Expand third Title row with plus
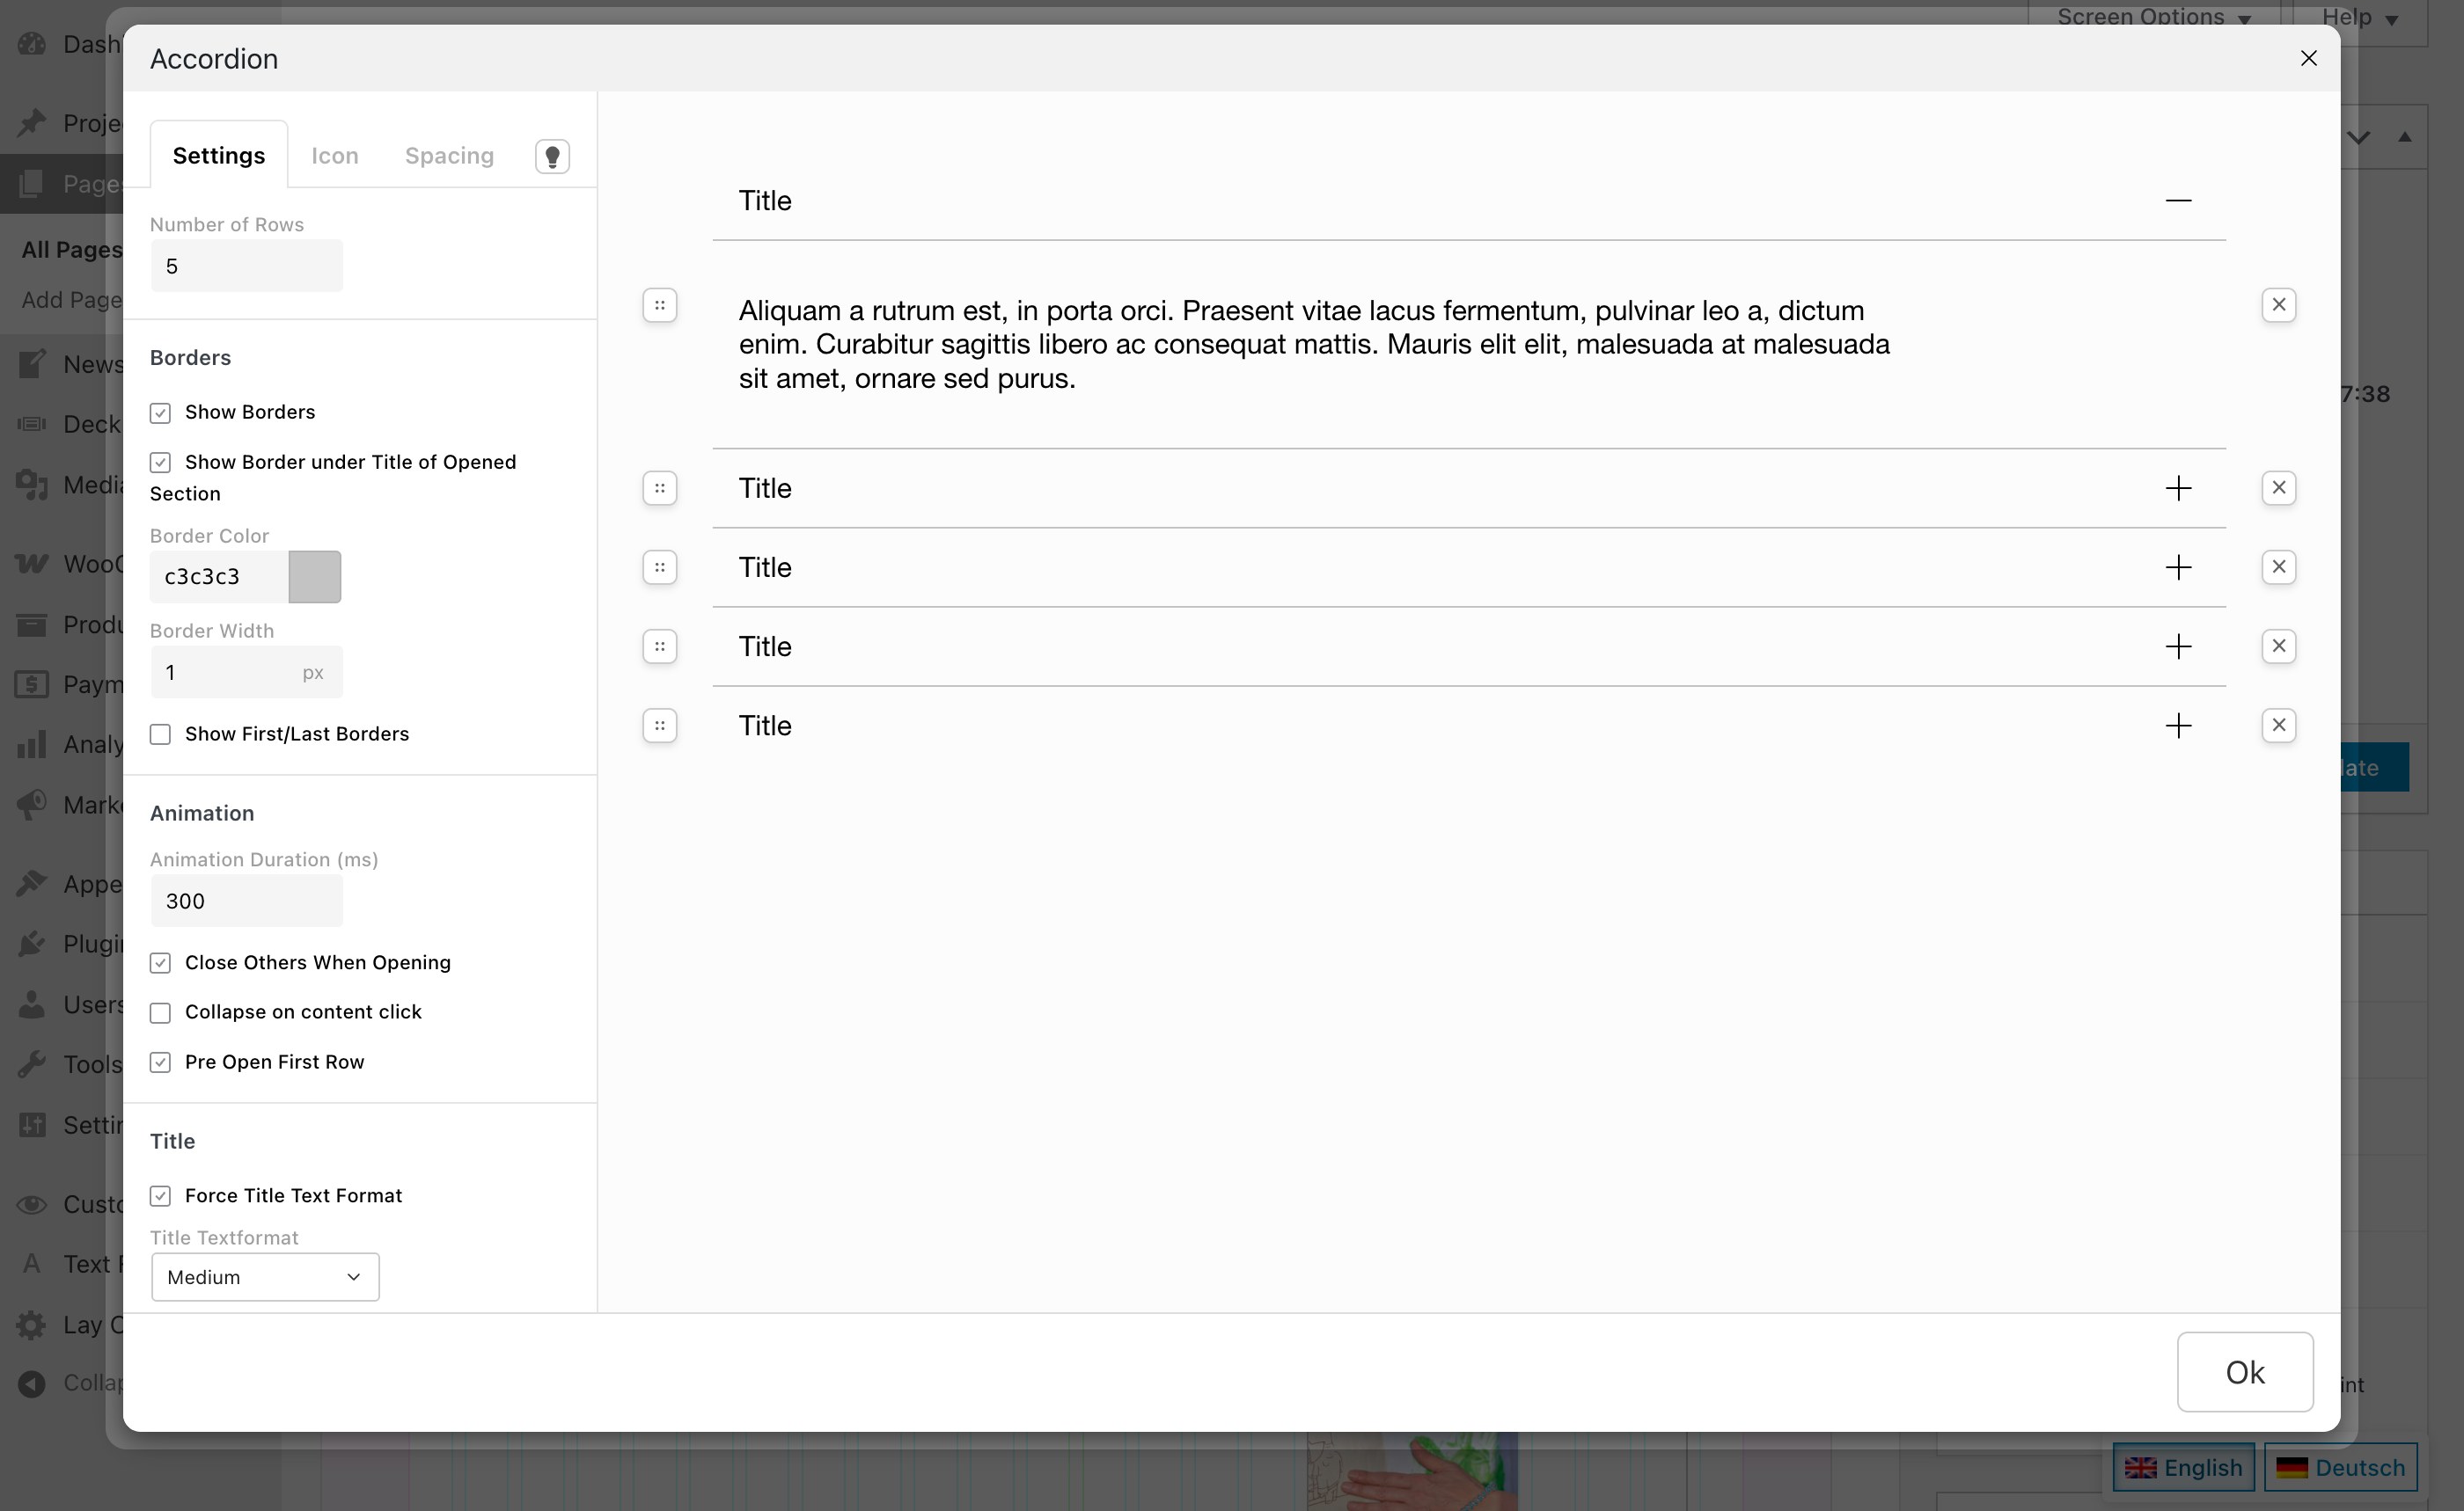 tap(2178, 567)
